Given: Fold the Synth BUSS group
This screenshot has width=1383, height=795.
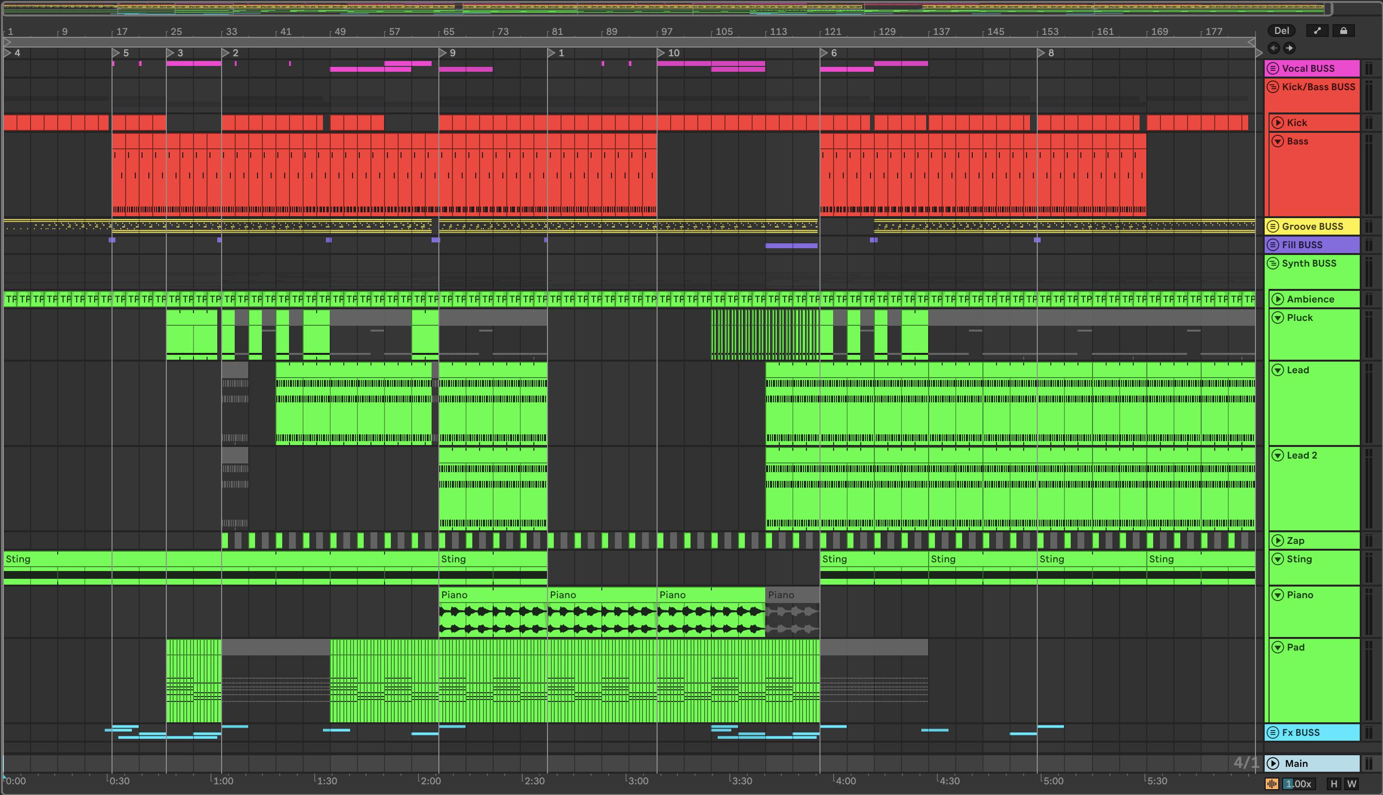Looking at the screenshot, I should (1272, 263).
